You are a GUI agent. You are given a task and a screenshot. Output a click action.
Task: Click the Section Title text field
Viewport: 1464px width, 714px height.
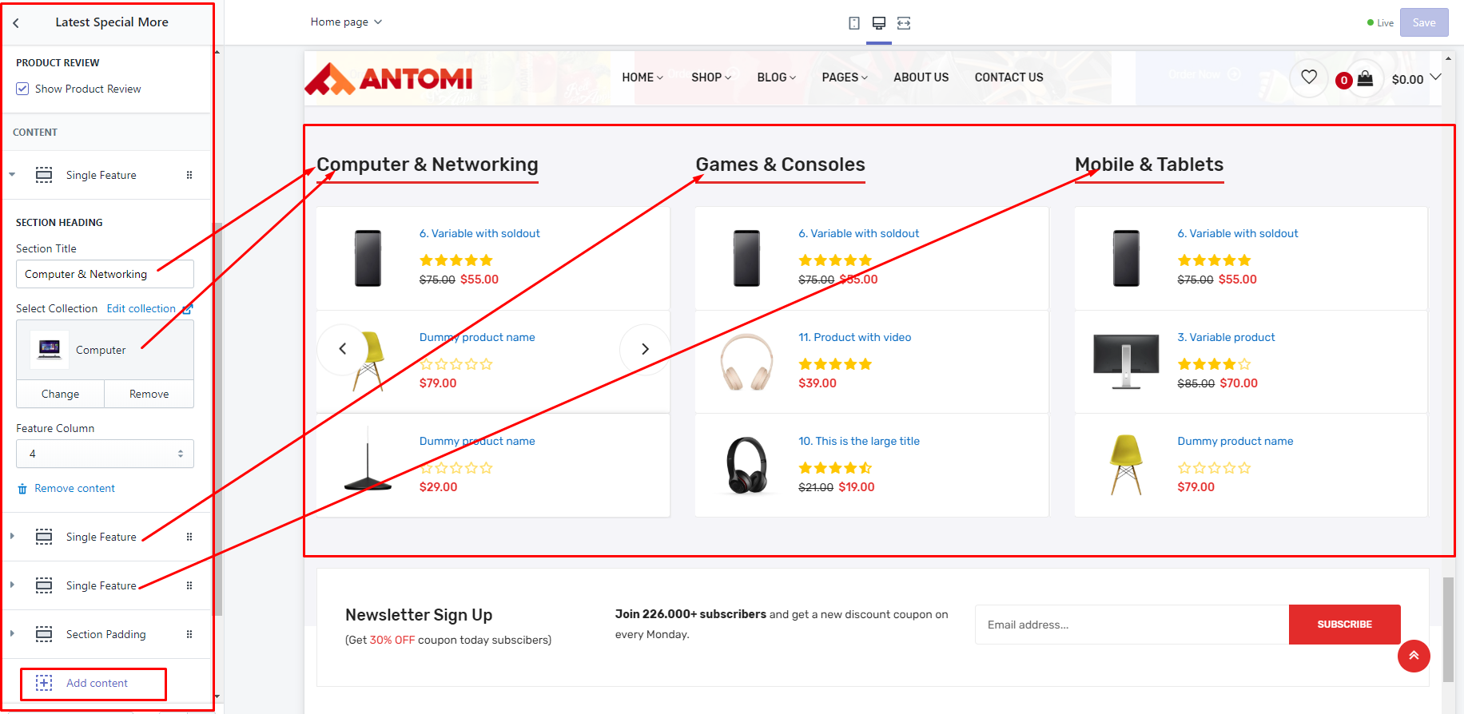pos(105,274)
